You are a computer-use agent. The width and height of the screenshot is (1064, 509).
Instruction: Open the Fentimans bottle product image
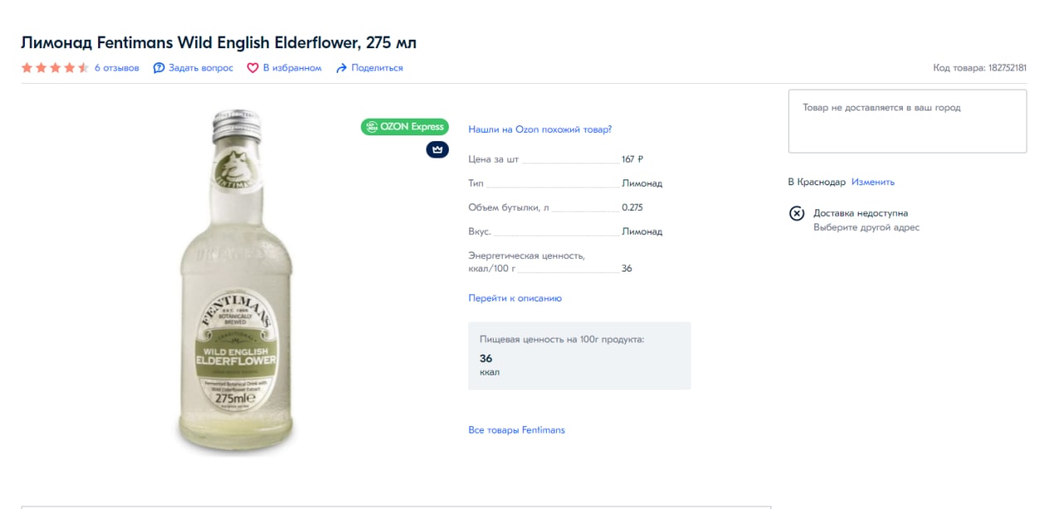coord(236,282)
